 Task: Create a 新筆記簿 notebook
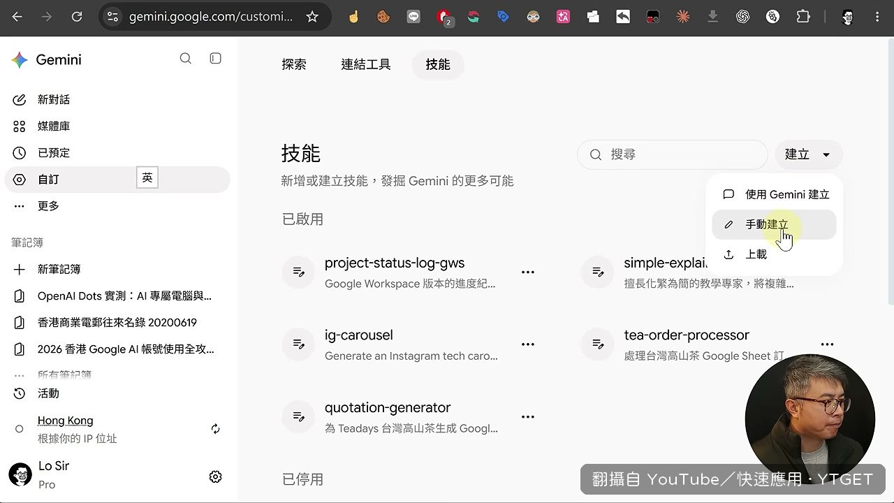(x=117, y=270)
